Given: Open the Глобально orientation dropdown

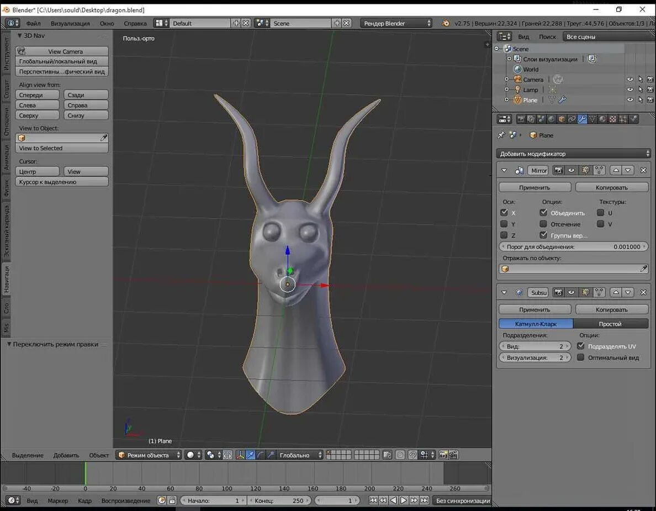Looking at the screenshot, I should tap(299, 455).
